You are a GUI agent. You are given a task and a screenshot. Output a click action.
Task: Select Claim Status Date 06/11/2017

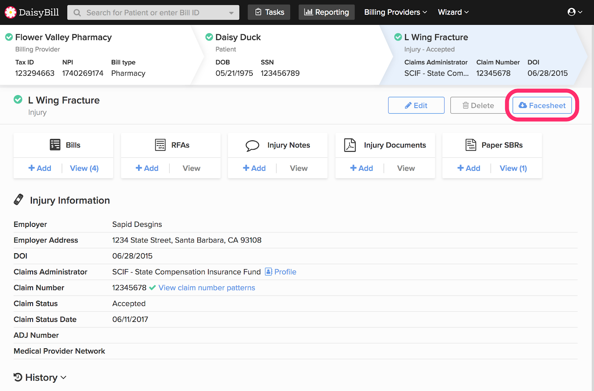point(130,319)
